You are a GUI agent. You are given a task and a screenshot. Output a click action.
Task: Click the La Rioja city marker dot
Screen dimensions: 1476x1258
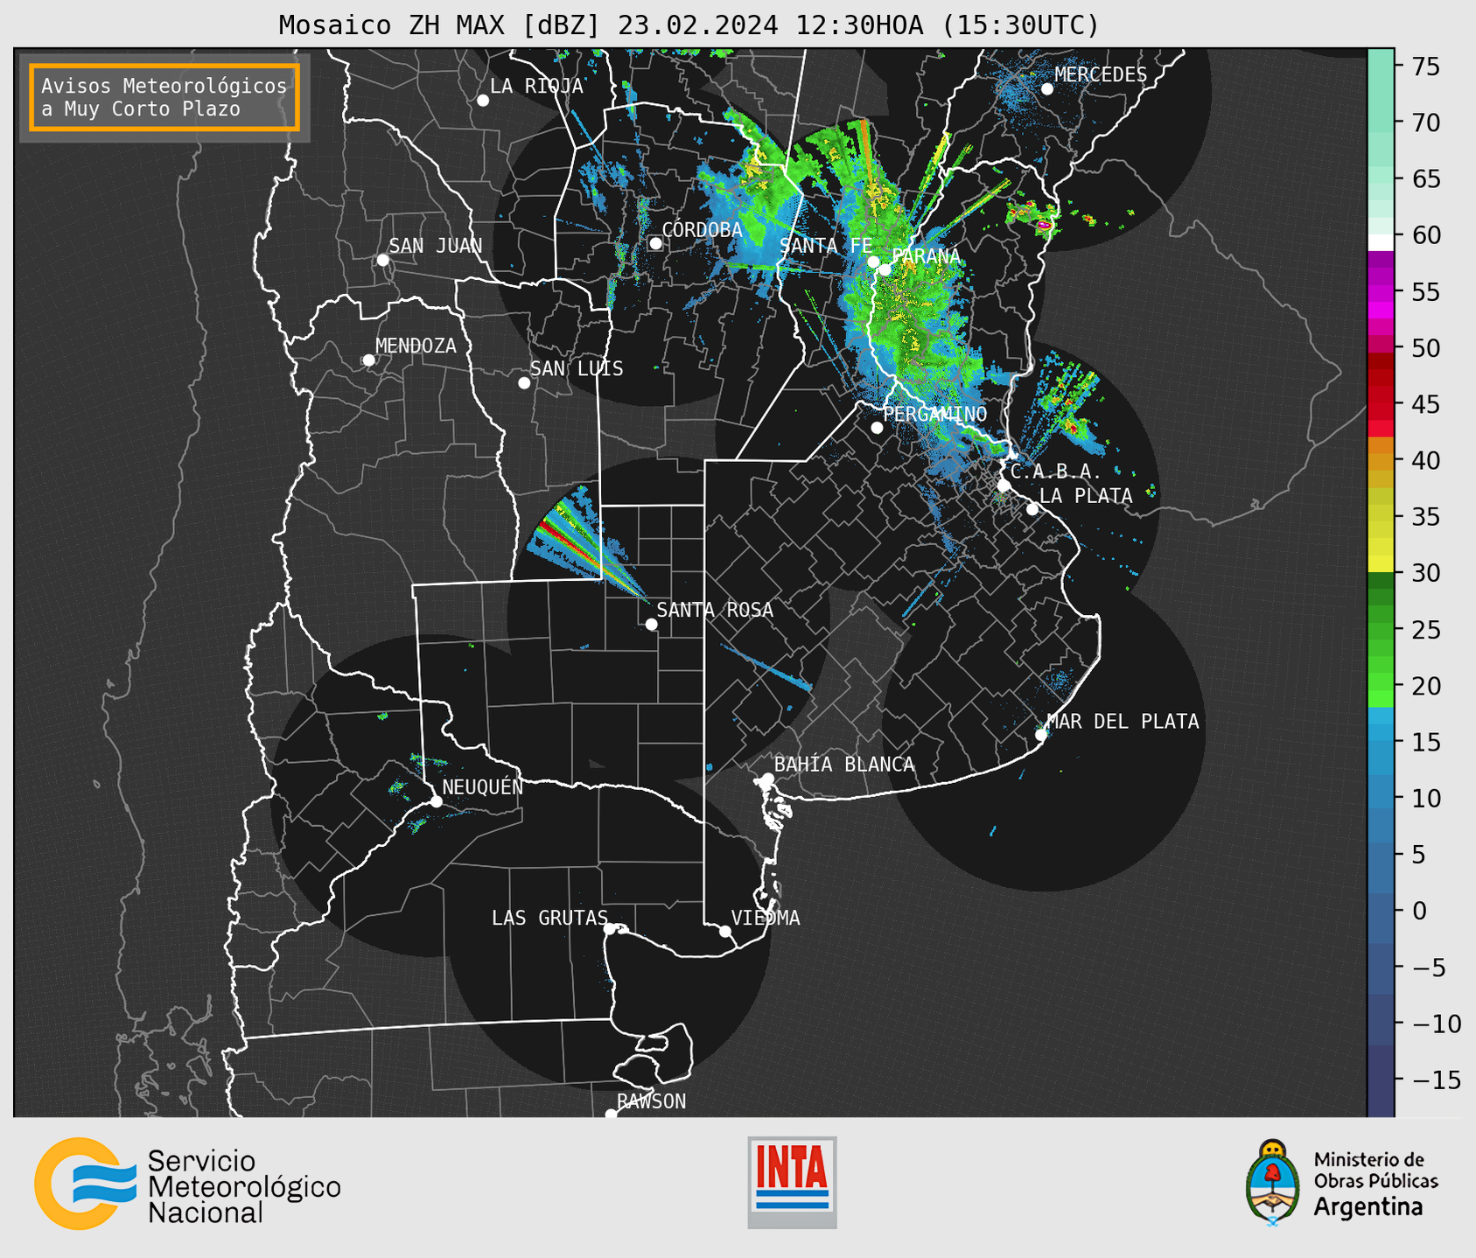click(483, 101)
